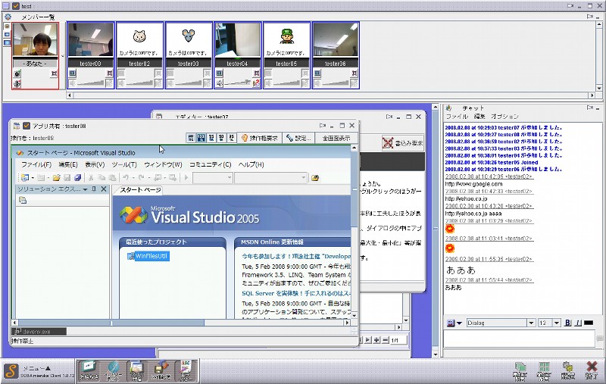Open the http://www.google.com link in chat
This screenshot has height=384, width=606.
pyautogui.click(x=473, y=184)
